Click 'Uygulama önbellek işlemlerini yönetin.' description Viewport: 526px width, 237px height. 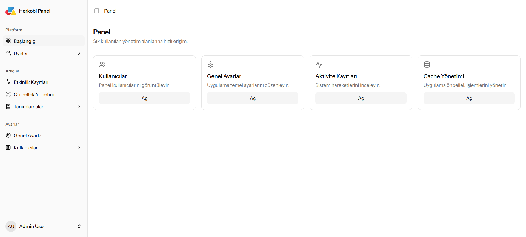pyautogui.click(x=465, y=85)
